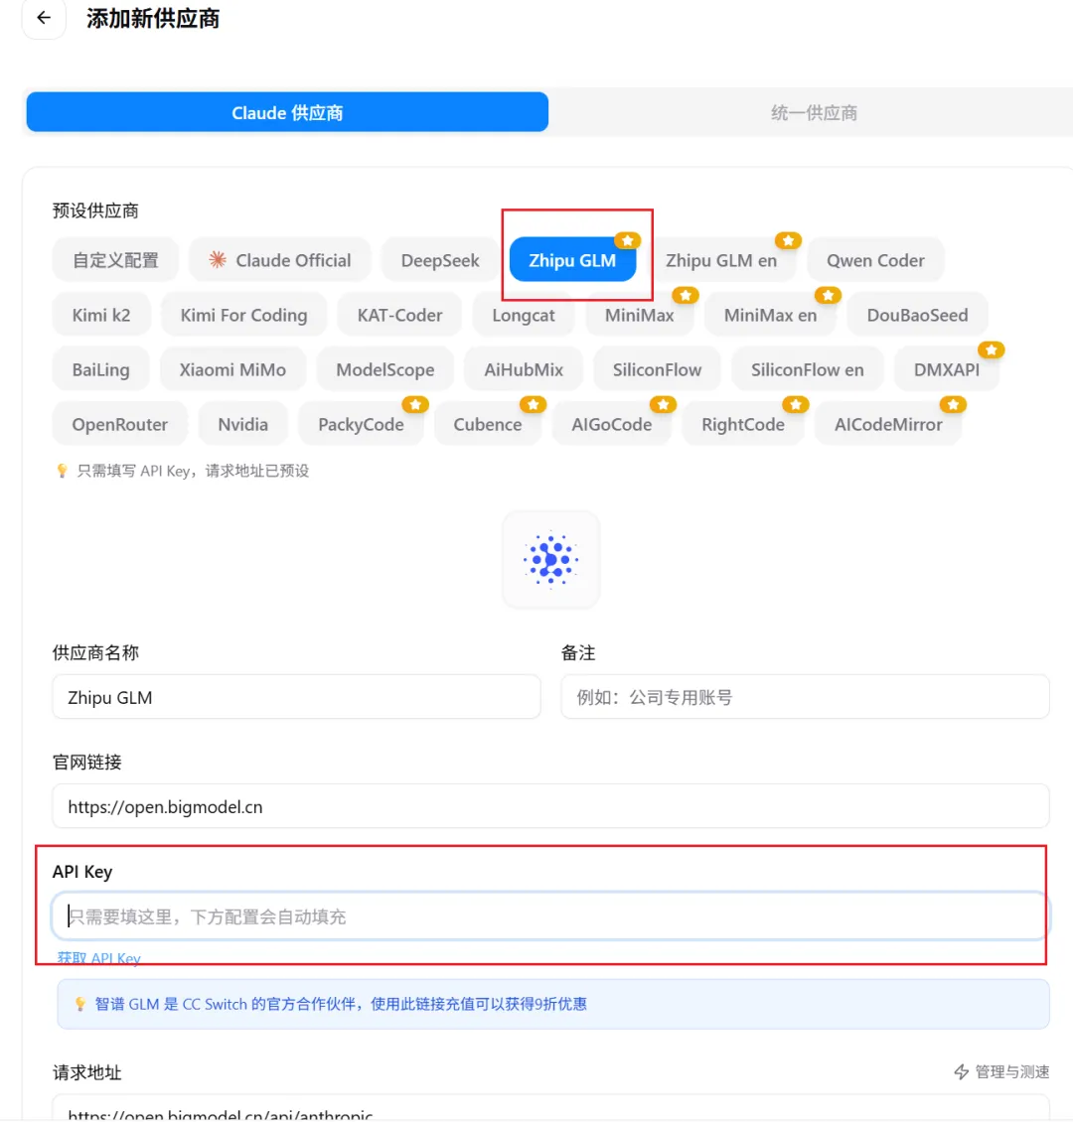Choose Kimi For Coding provider
This screenshot has height=1122, width=1073.
[x=243, y=315]
